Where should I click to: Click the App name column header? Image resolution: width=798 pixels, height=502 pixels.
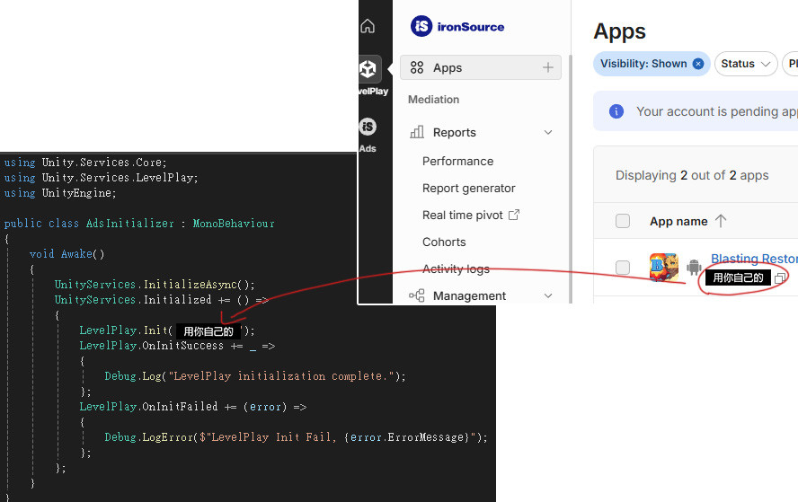pos(678,221)
